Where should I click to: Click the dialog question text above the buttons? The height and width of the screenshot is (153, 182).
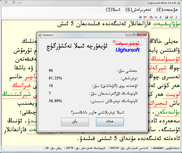pyautogui.click(x=98, y=112)
